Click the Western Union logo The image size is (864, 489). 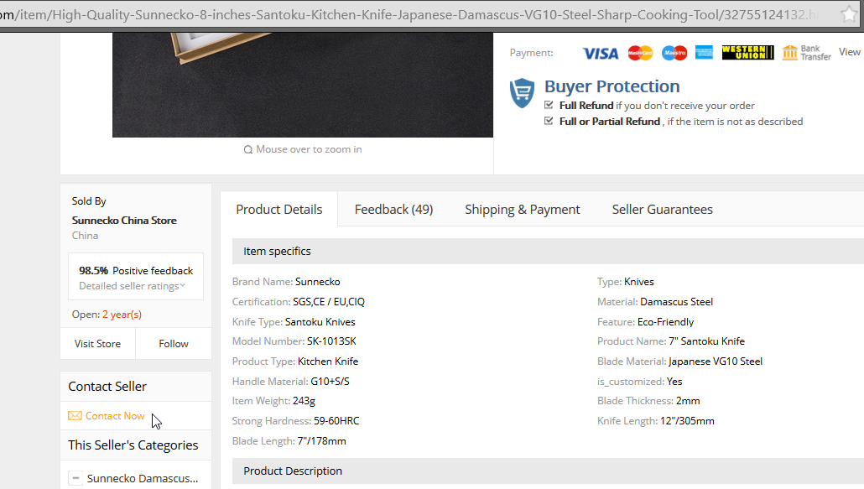(x=747, y=53)
